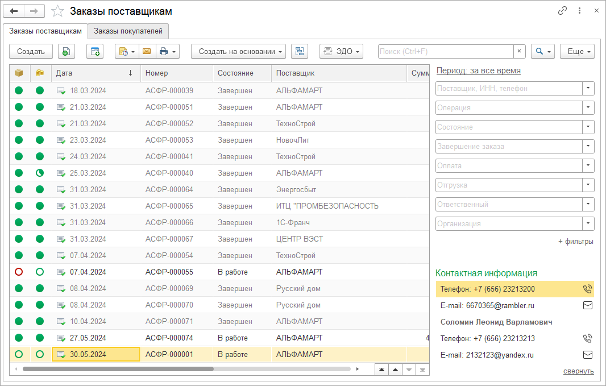Navigate back with the left arrow button
Image resolution: width=606 pixels, height=386 pixels.
pos(14,11)
